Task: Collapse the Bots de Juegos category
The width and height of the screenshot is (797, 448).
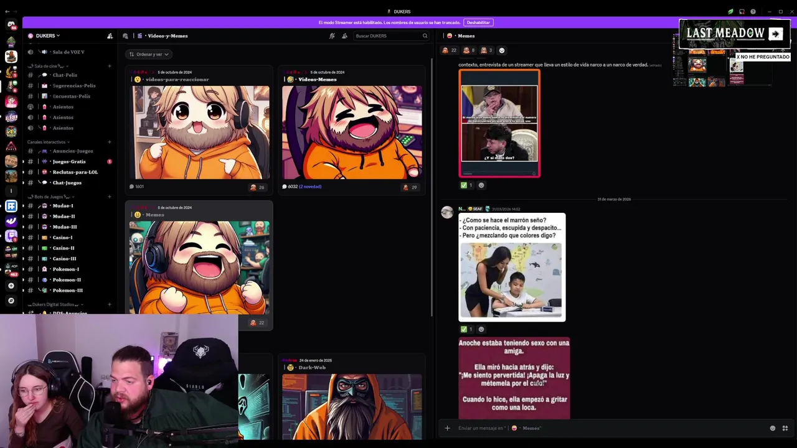Action: 50,197
